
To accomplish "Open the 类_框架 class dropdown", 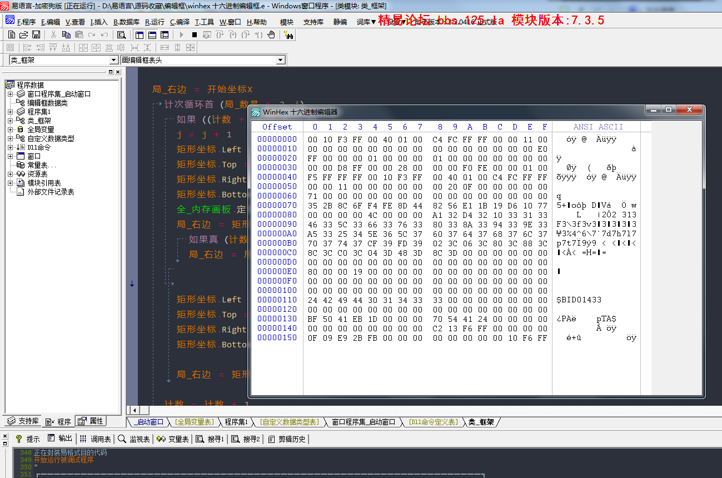I will coord(114,60).
